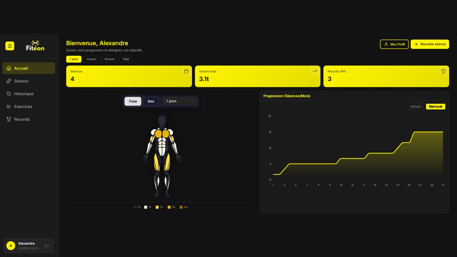Click the y-axis label 12 on the chart
This screenshot has height=257, width=457.
coord(270,116)
